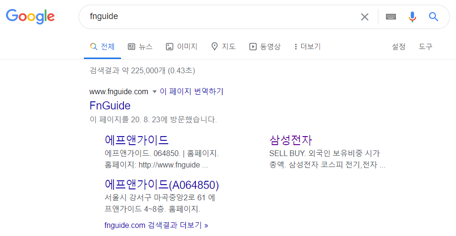
Task: Open the on-screen keyboard icon
Action: 391,17
